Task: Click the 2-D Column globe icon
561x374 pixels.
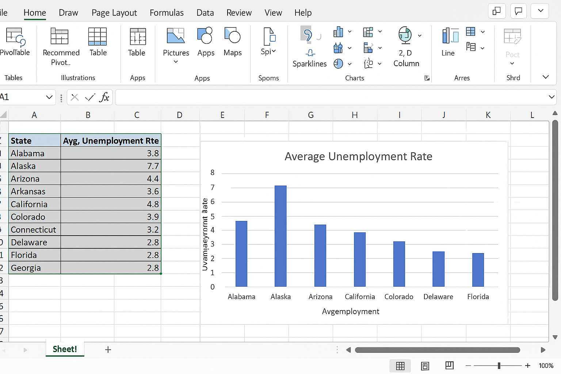Action: coord(405,35)
